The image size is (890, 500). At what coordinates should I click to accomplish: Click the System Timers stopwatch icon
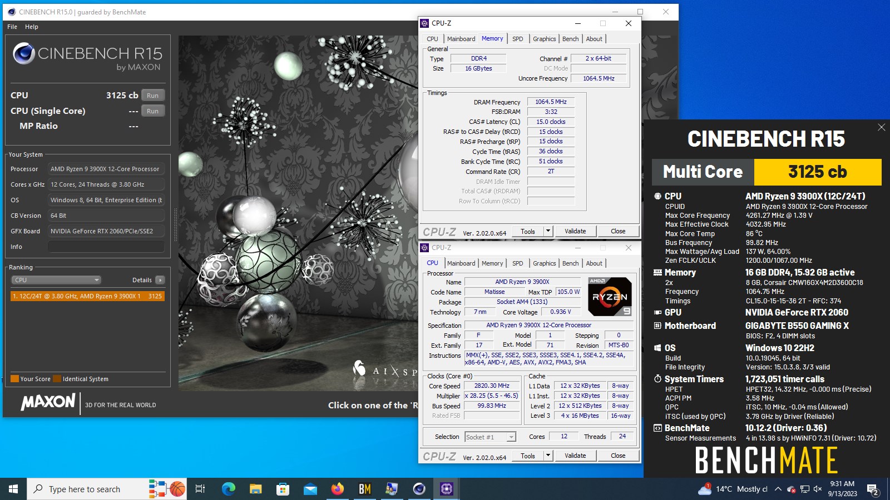point(657,379)
